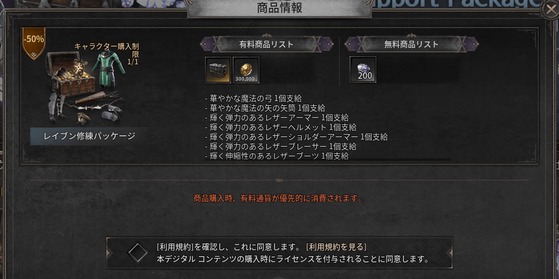Click the 商品情報 title banner

[279, 8]
